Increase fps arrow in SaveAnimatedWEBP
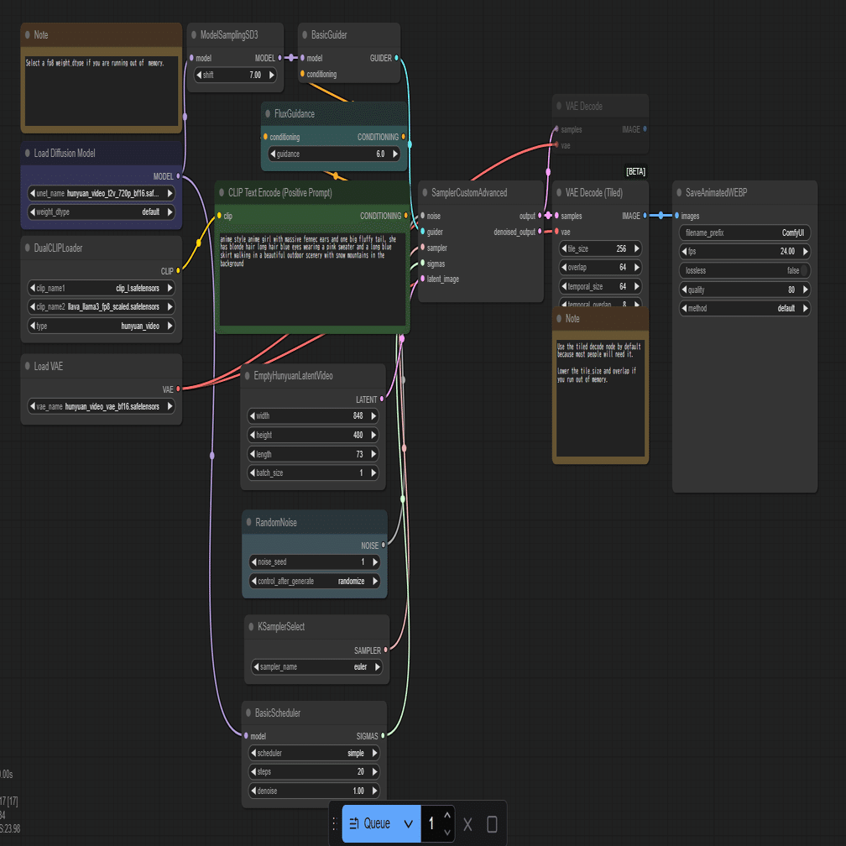This screenshot has width=846, height=846. point(806,252)
